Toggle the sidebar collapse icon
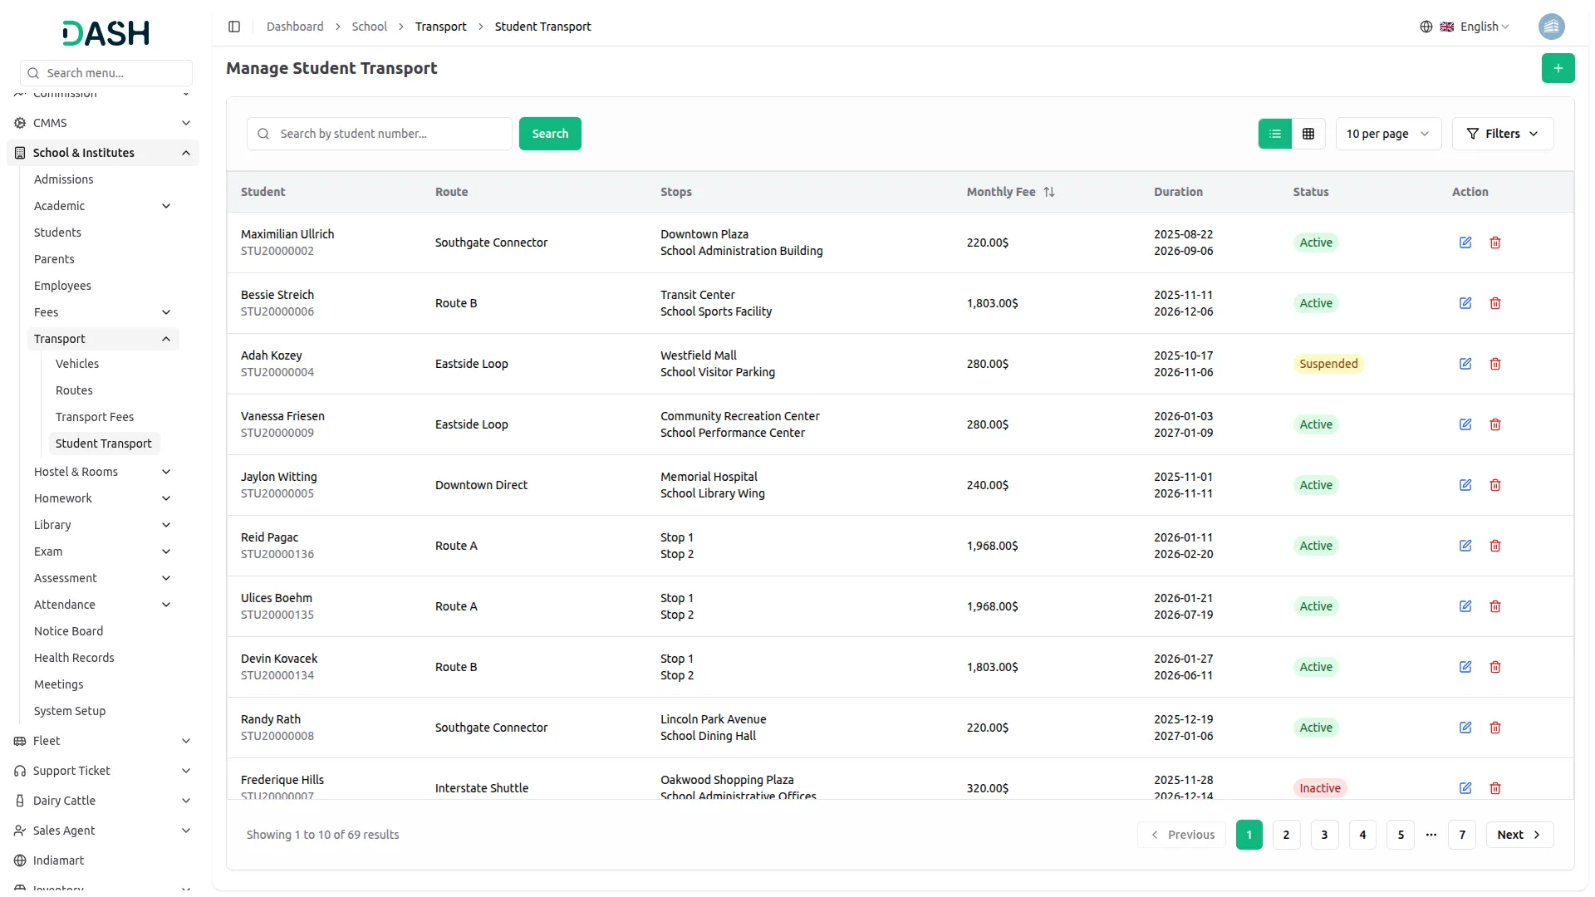1595x897 pixels. (x=234, y=27)
